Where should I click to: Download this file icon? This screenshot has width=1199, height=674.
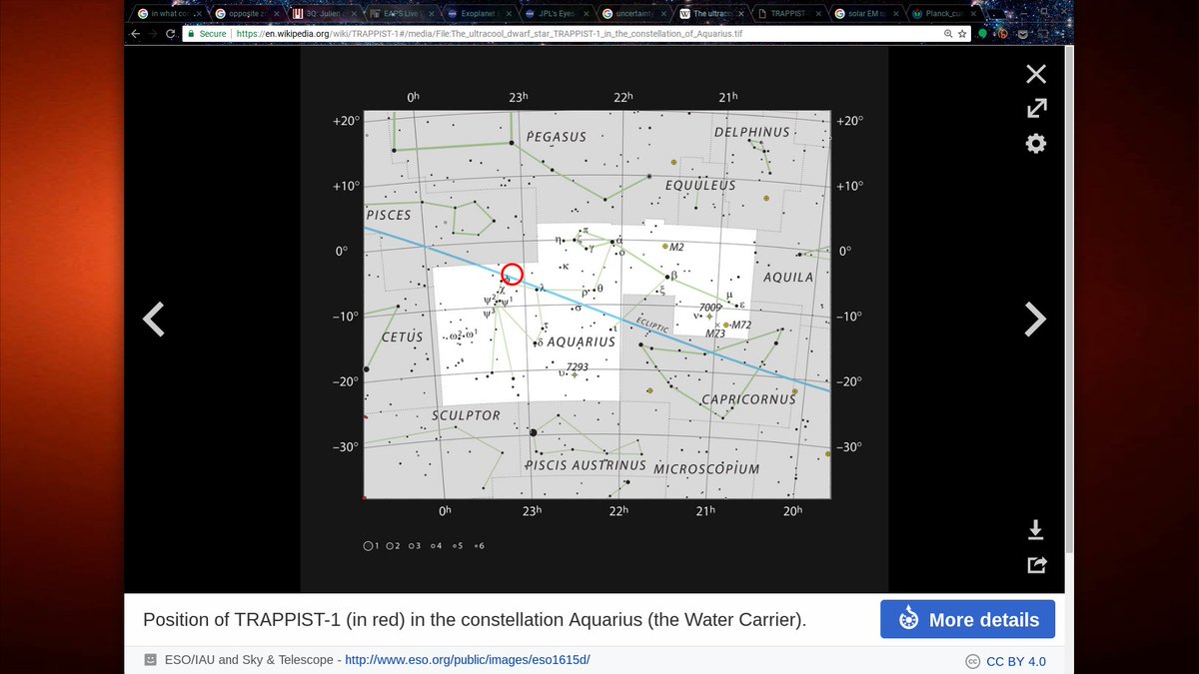(1036, 528)
